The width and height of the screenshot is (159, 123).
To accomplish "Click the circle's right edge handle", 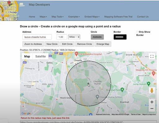I will point(111,83).
